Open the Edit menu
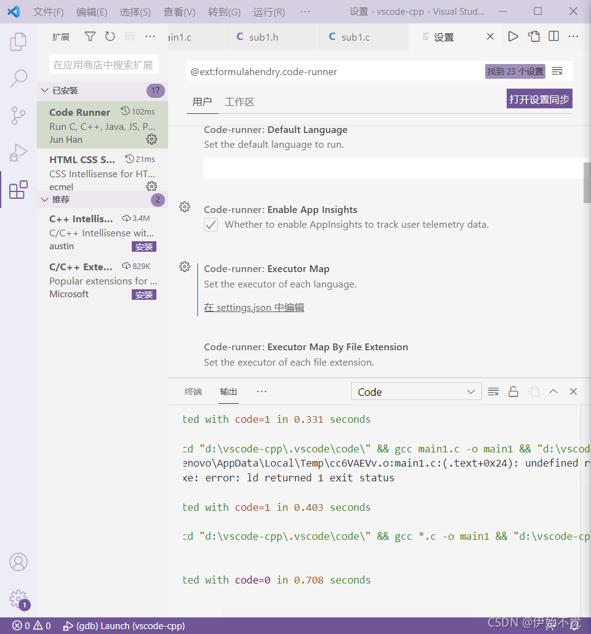Viewport: 591px width, 634px height. tap(92, 12)
